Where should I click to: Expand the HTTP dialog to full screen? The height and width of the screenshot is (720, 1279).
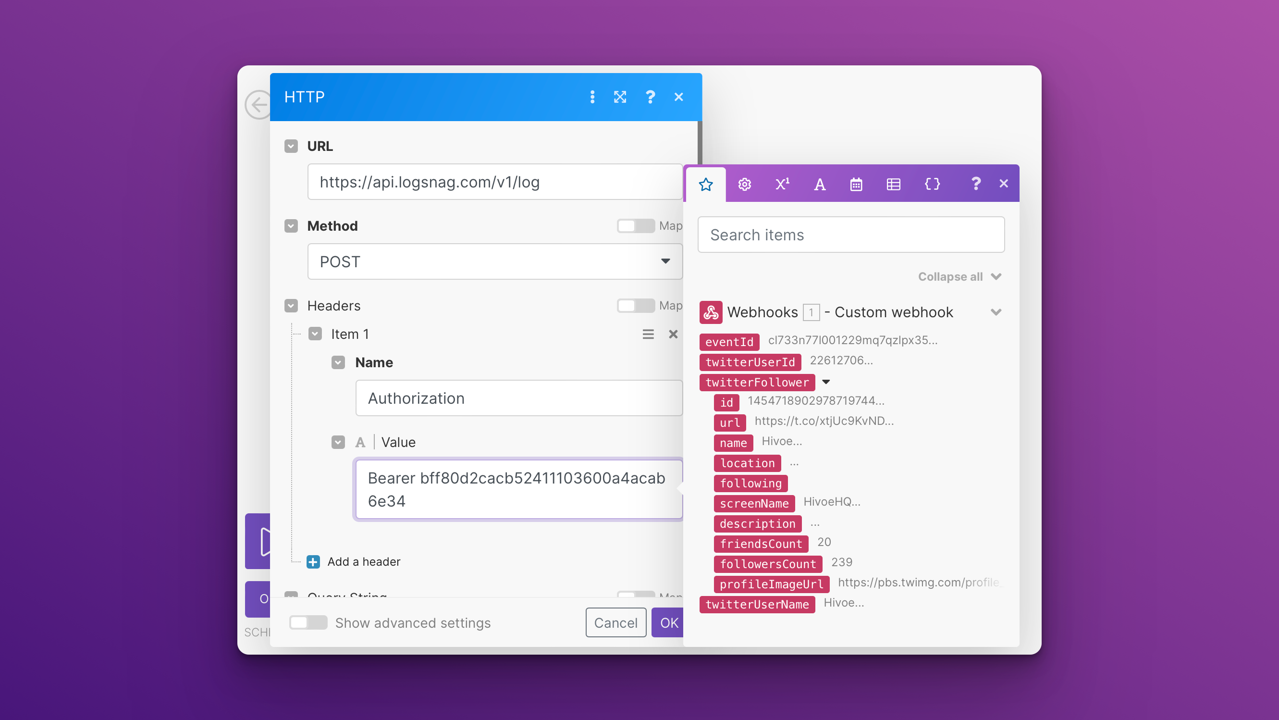tap(620, 97)
